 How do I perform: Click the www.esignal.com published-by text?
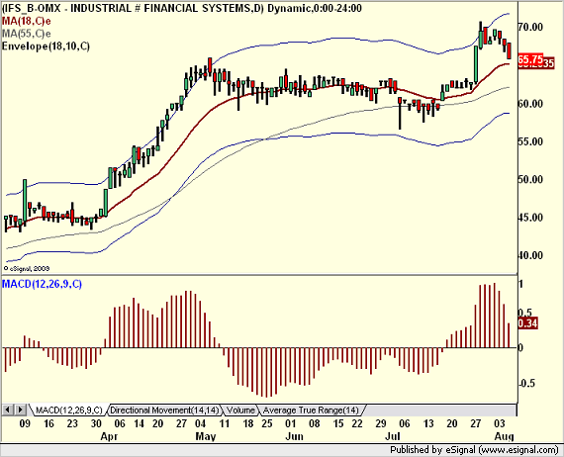tap(474, 449)
